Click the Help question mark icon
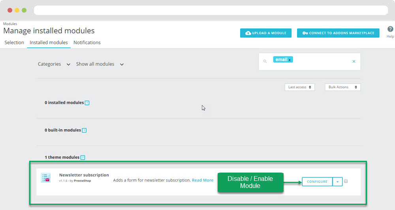Viewport: 395px width, 210px height. click(x=390, y=30)
